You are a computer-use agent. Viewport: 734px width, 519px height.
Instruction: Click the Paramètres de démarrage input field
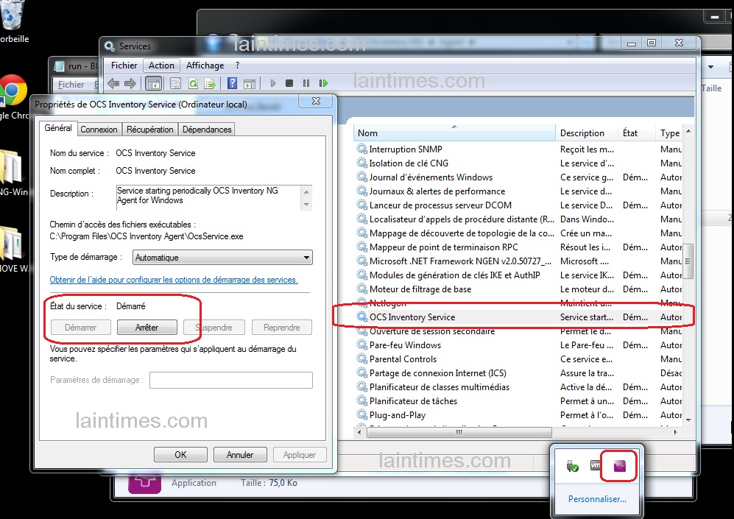[231, 380]
